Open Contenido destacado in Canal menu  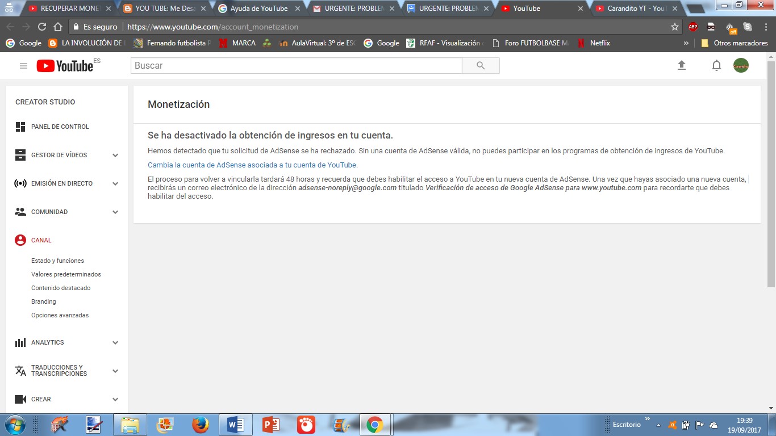point(61,288)
